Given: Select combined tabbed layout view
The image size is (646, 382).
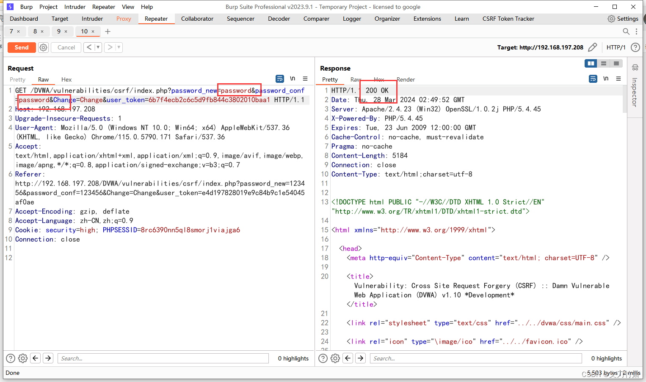Looking at the screenshot, I should click(616, 63).
